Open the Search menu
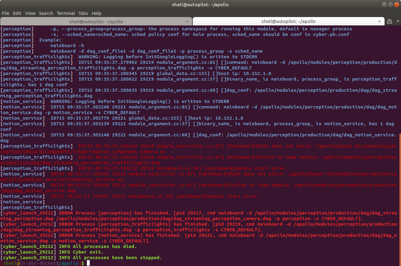 pos(46,13)
